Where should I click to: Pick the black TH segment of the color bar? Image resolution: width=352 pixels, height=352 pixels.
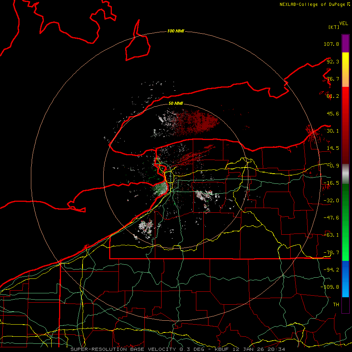(x=345, y=305)
